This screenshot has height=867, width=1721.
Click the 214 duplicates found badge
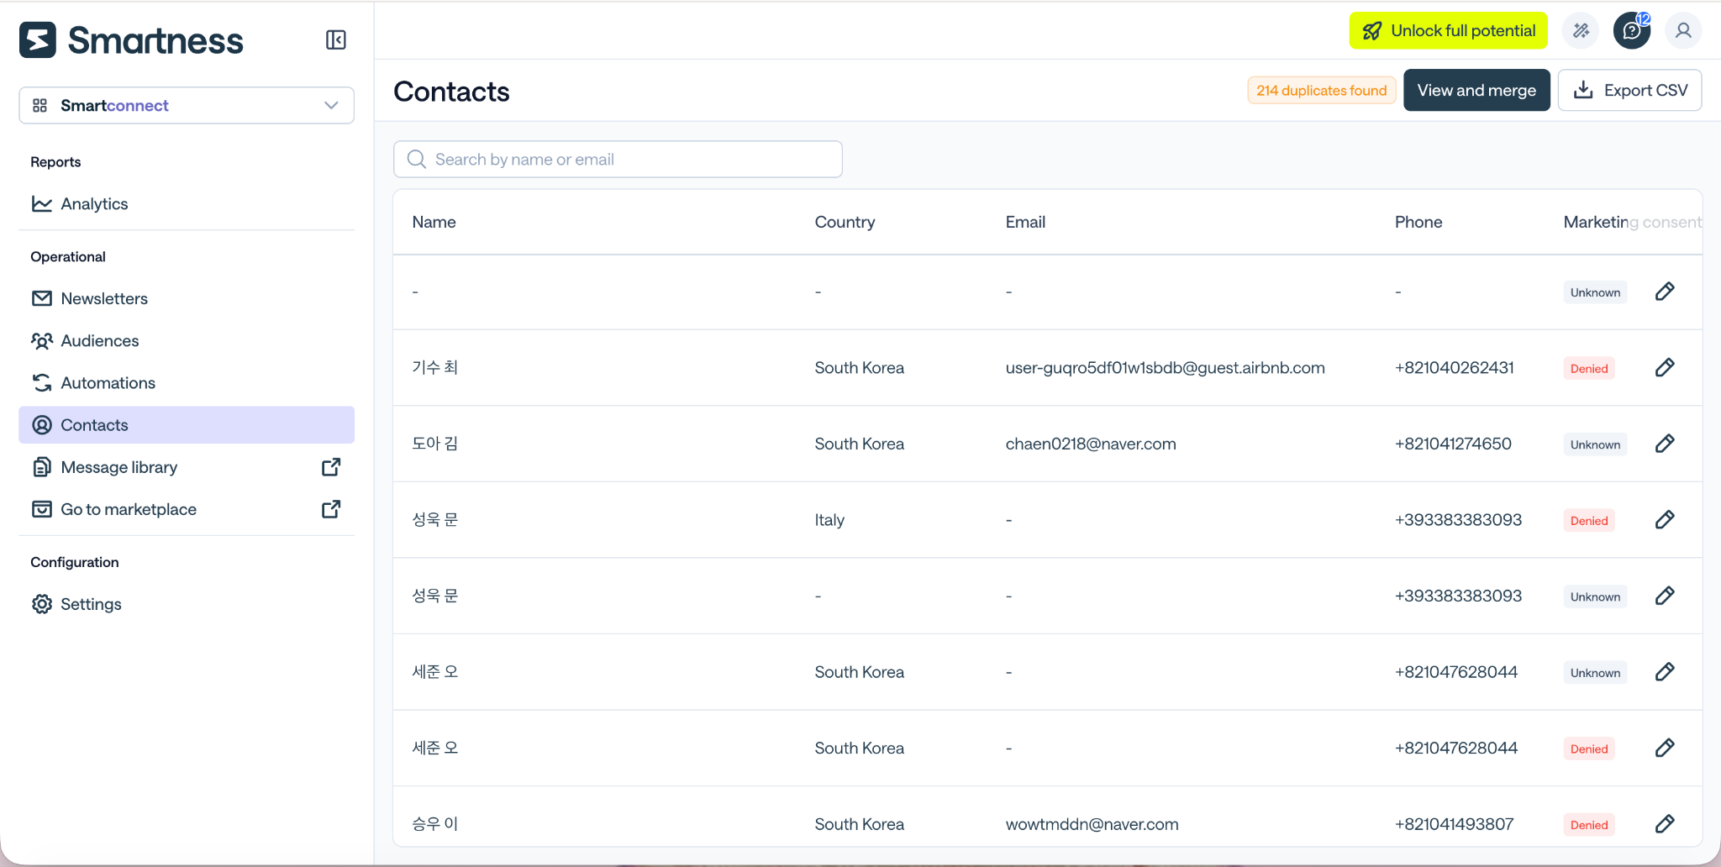pos(1321,90)
